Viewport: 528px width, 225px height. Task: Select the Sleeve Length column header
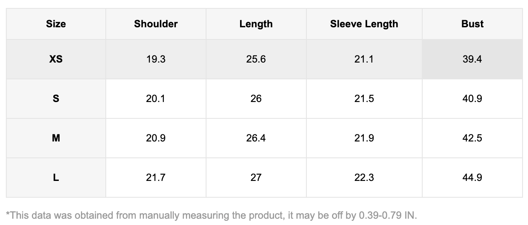[x=364, y=24]
